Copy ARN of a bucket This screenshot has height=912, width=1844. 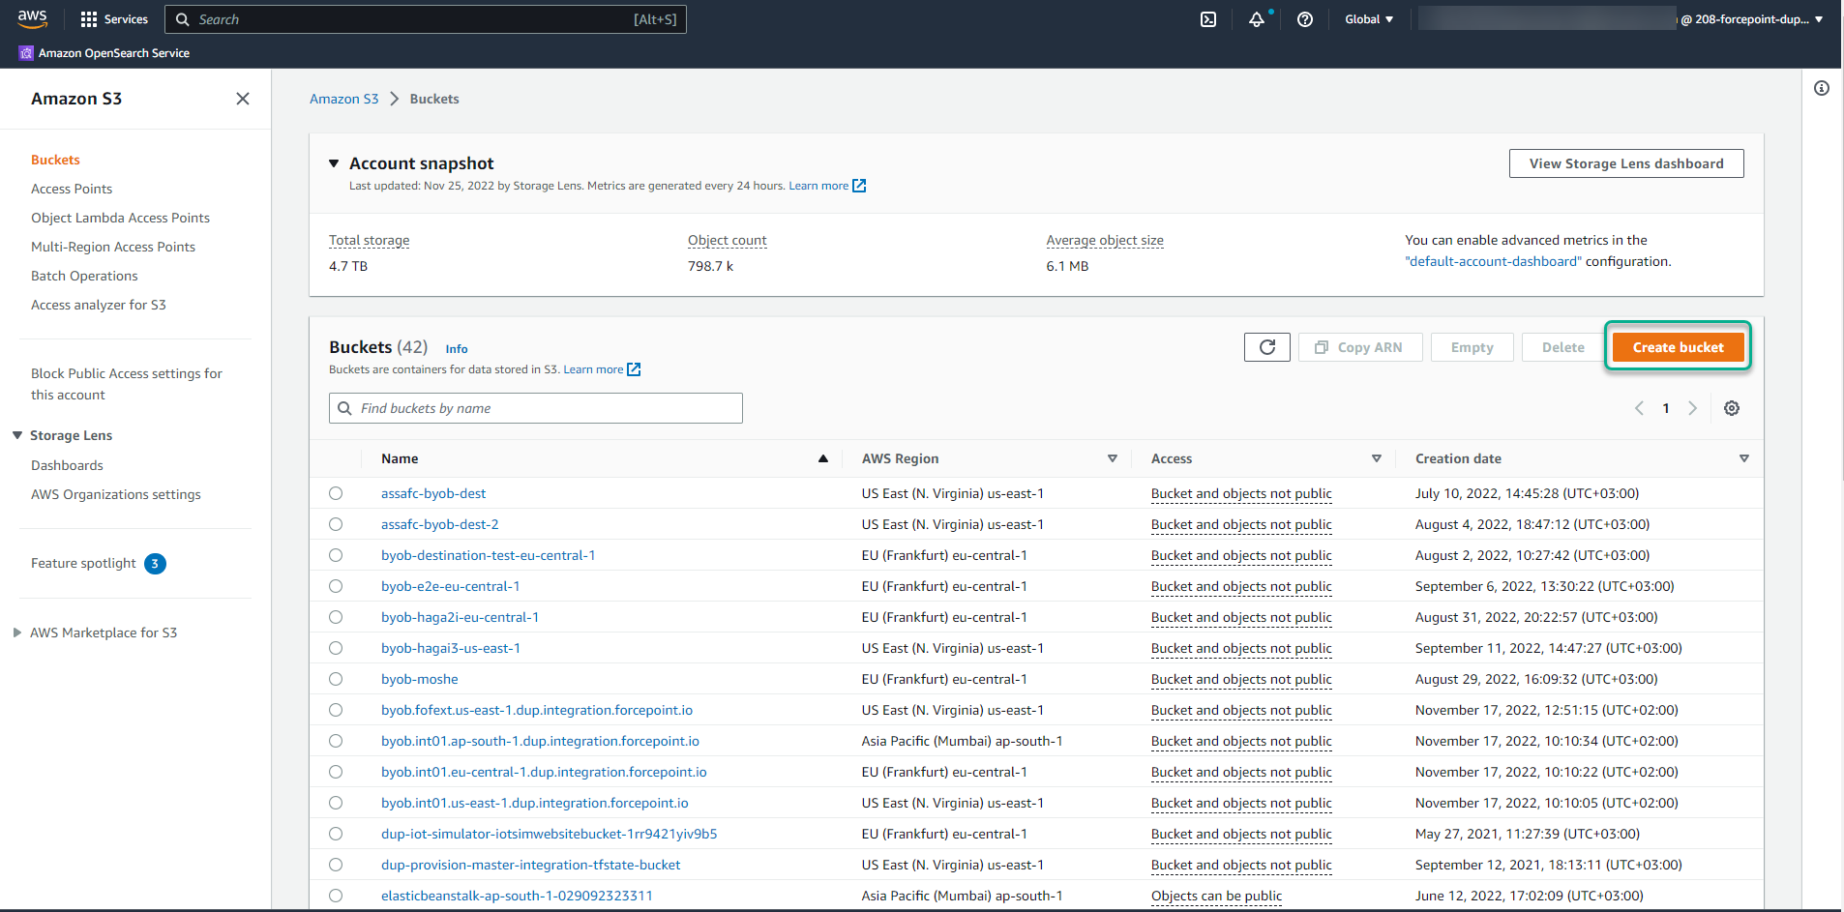[1360, 346]
